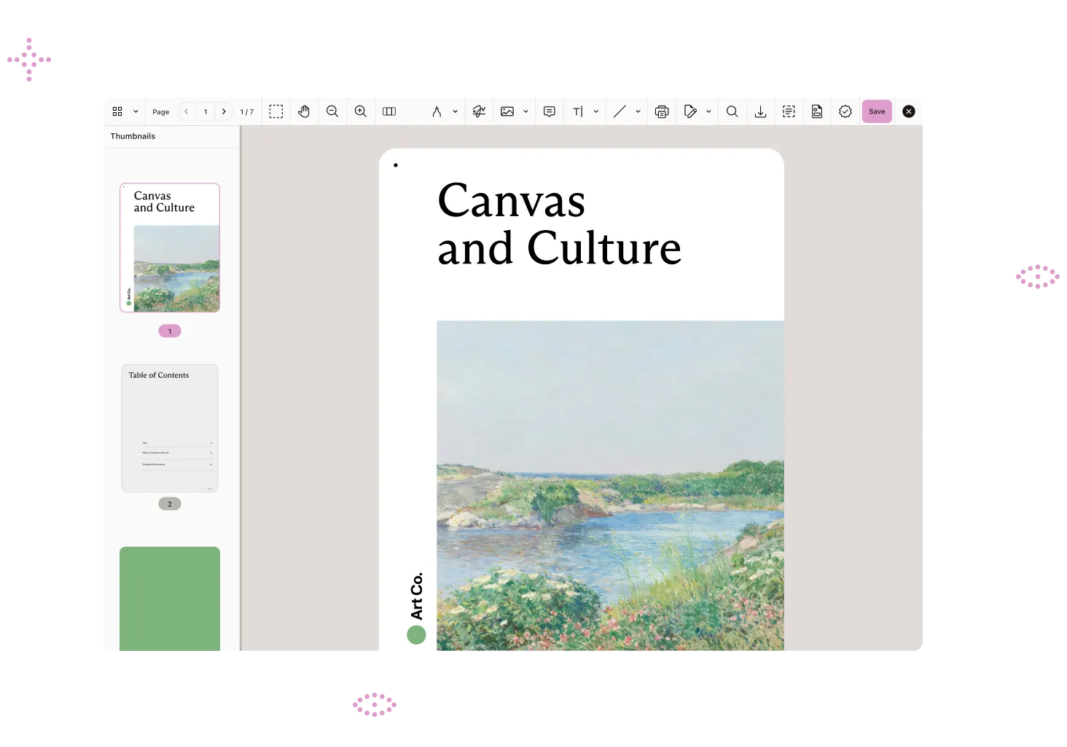Click the page number input field
The height and width of the screenshot is (747, 1067).
[206, 111]
